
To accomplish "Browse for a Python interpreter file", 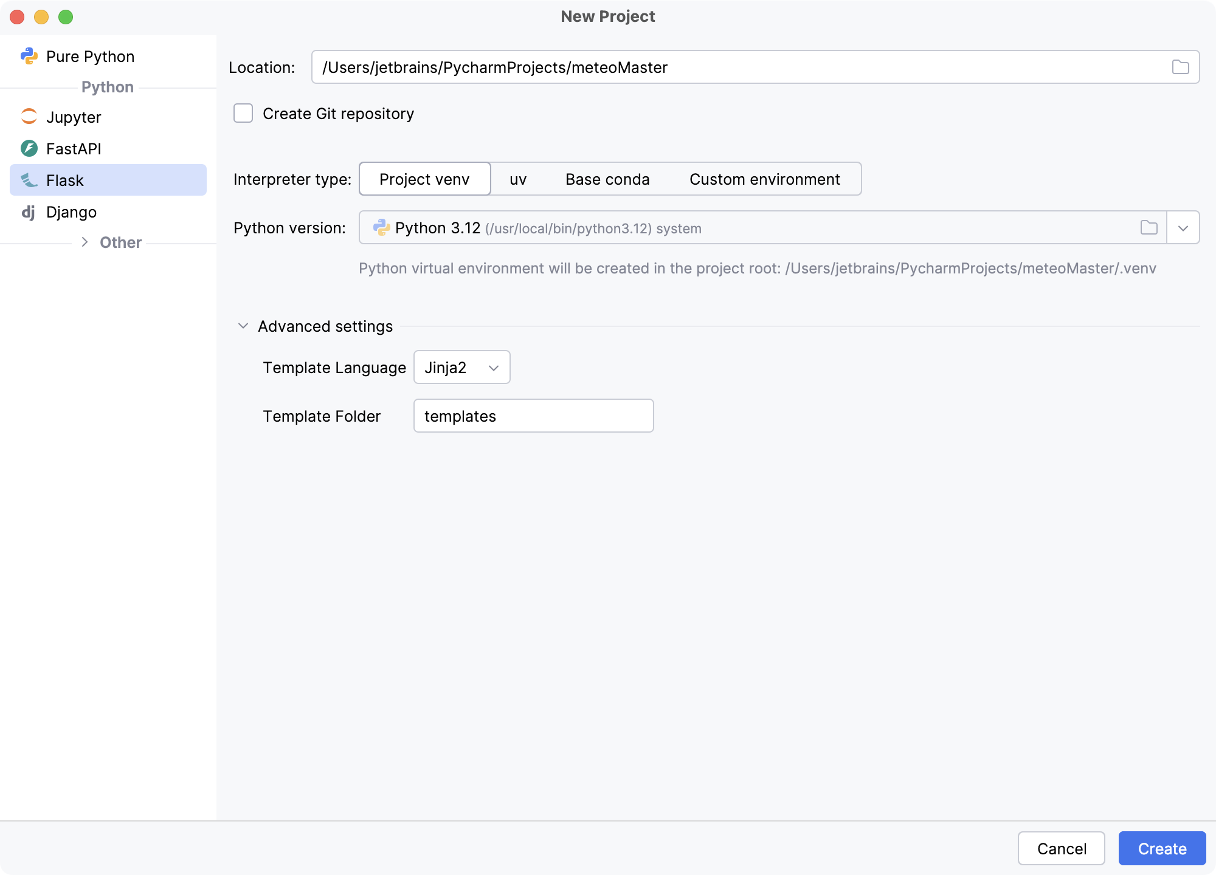I will tap(1149, 228).
